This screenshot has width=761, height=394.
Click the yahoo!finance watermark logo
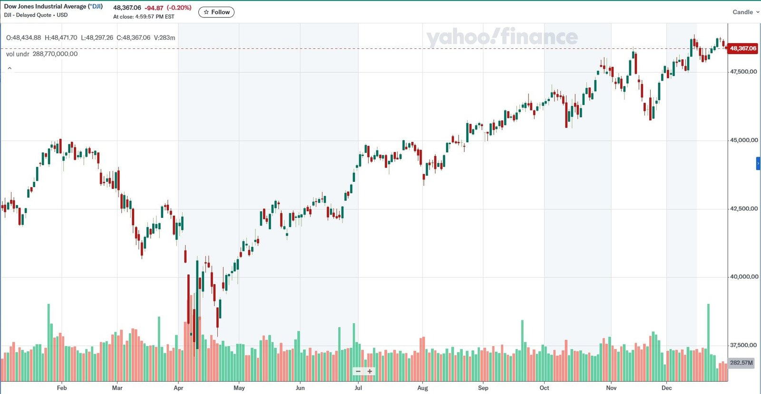[501, 37]
